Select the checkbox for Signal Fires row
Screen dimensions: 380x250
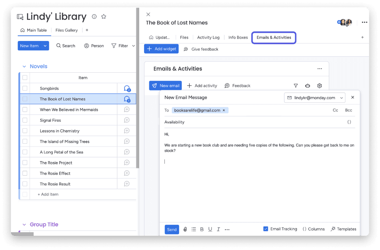pos(24,120)
